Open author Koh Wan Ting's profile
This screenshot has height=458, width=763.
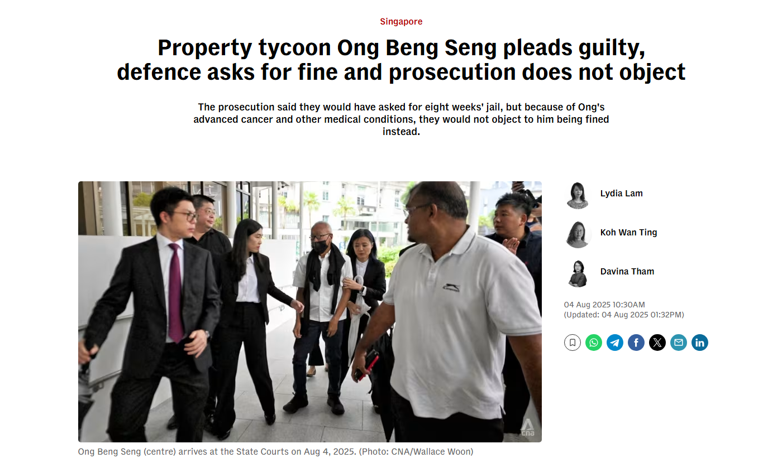click(x=628, y=233)
